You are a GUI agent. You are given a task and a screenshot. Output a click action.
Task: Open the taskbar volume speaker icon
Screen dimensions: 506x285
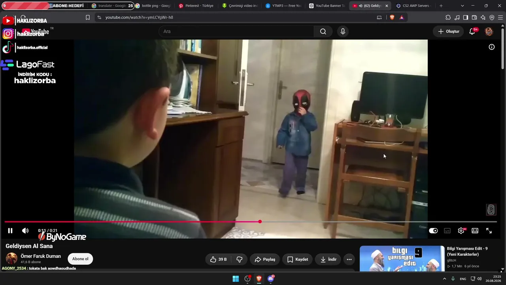480,279
